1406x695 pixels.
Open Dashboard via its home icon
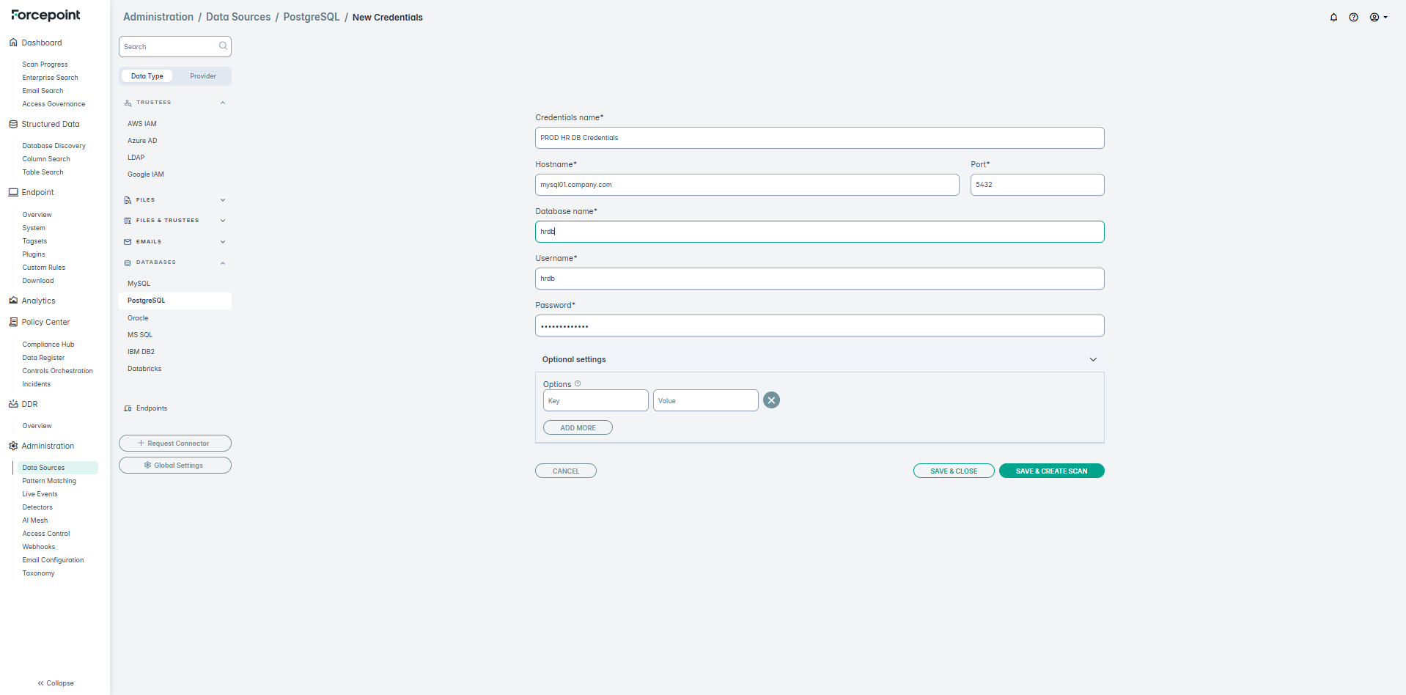coord(13,43)
